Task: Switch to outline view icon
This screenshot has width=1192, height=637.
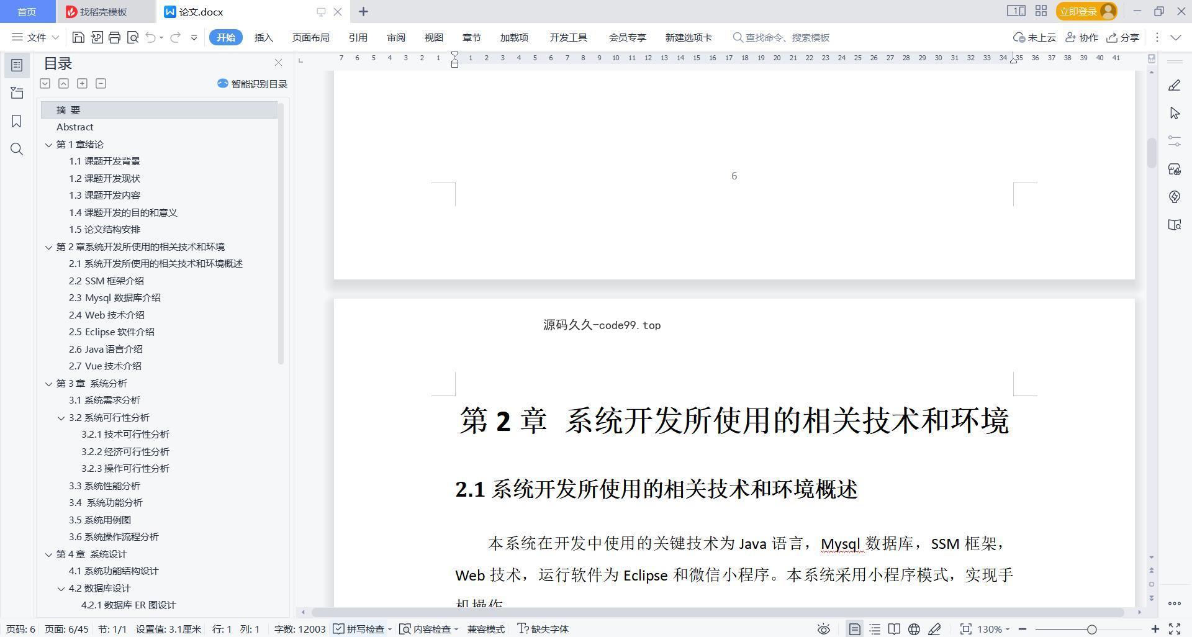Action: [875, 629]
